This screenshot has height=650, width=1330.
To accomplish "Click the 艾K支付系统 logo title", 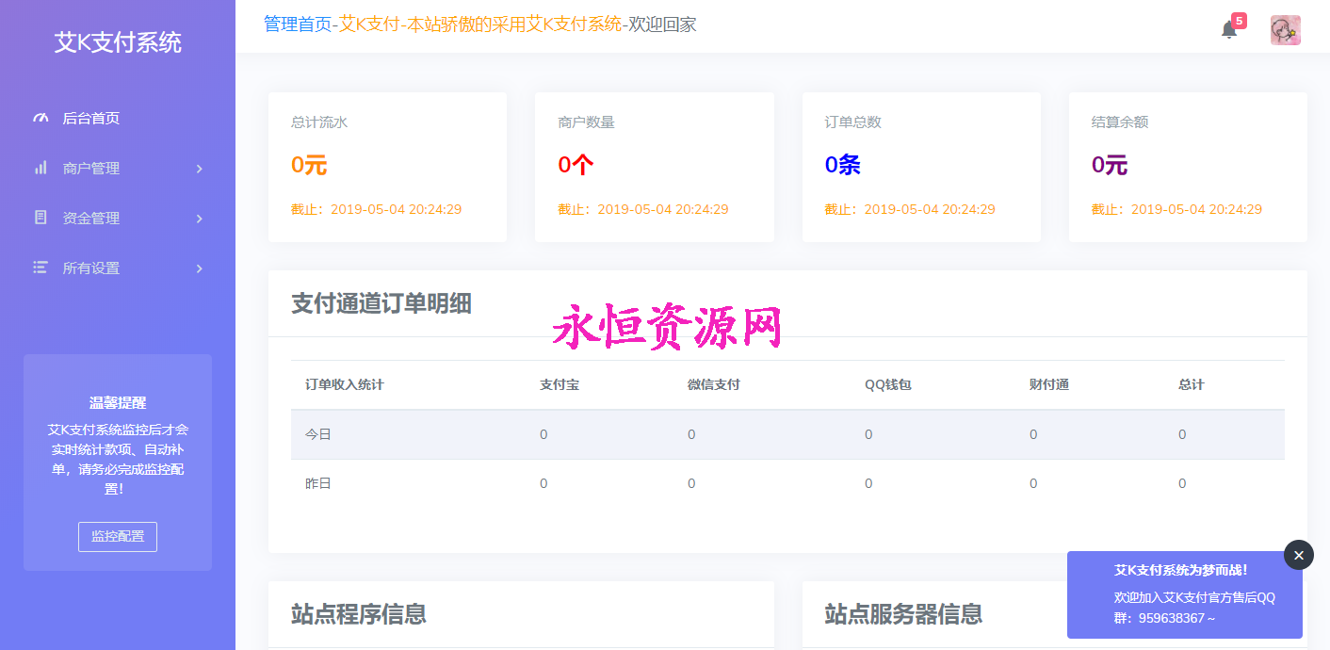I will [x=117, y=42].
